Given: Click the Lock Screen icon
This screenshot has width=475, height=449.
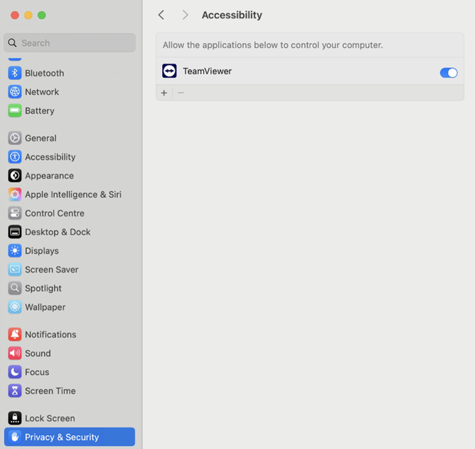Looking at the screenshot, I should [x=15, y=418].
